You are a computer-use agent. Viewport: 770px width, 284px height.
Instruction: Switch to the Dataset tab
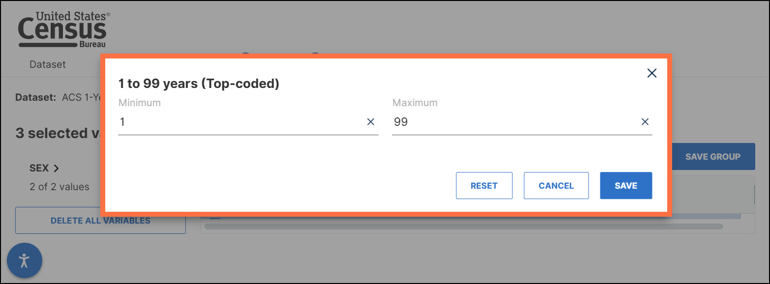[x=48, y=64]
